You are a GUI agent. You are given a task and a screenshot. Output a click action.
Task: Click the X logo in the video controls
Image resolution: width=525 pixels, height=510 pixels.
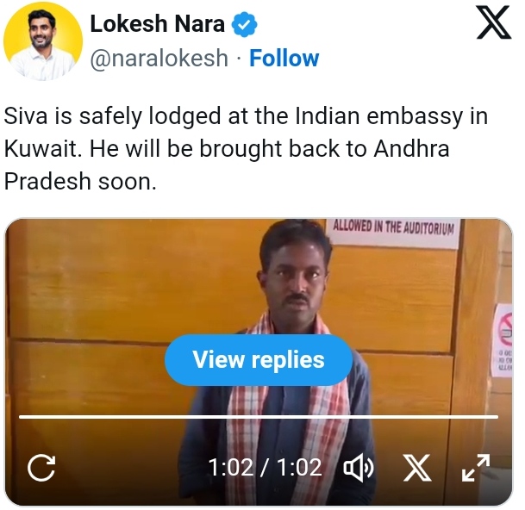pos(417,468)
